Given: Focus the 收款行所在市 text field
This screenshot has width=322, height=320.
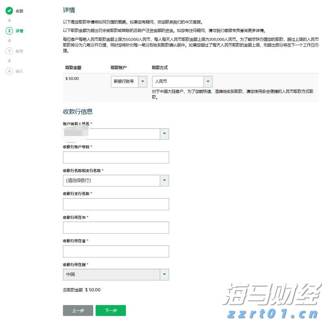Looking at the screenshot, I should 116,228.
